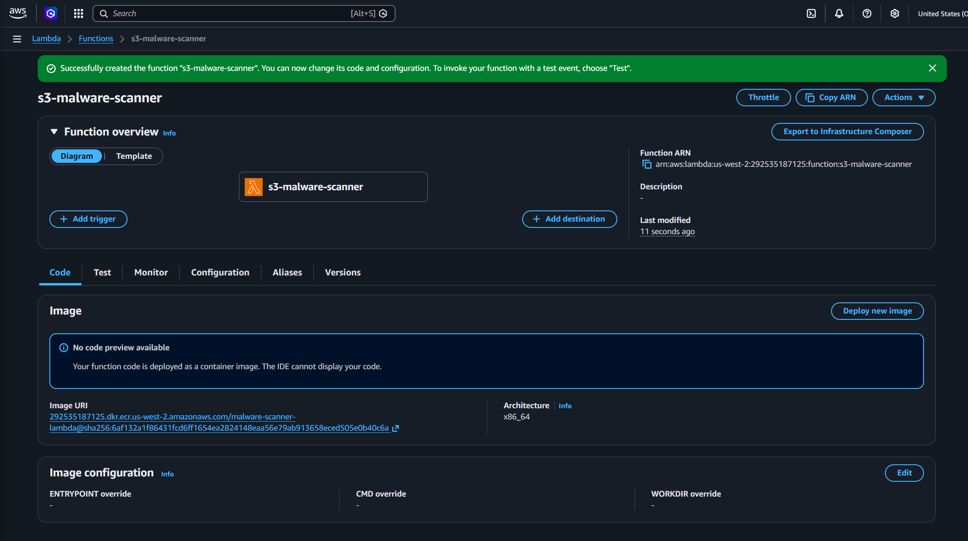Click the external link icon after Image URI
This screenshot has height=541, width=968.
click(396, 428)
